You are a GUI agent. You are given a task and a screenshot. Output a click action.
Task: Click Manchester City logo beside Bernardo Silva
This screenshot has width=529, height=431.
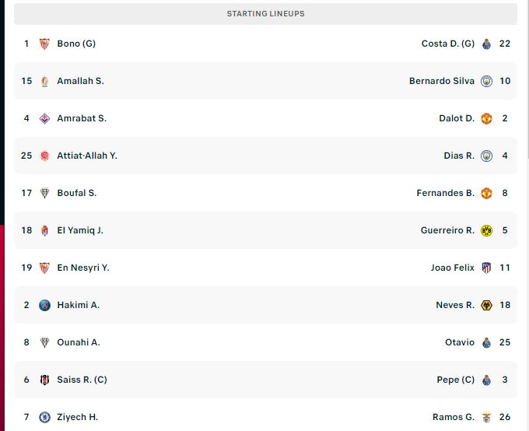[486, 81]
